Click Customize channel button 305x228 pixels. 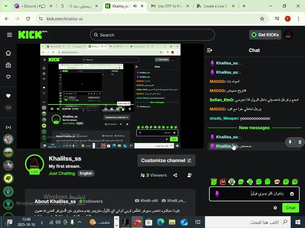coord(166,161)
